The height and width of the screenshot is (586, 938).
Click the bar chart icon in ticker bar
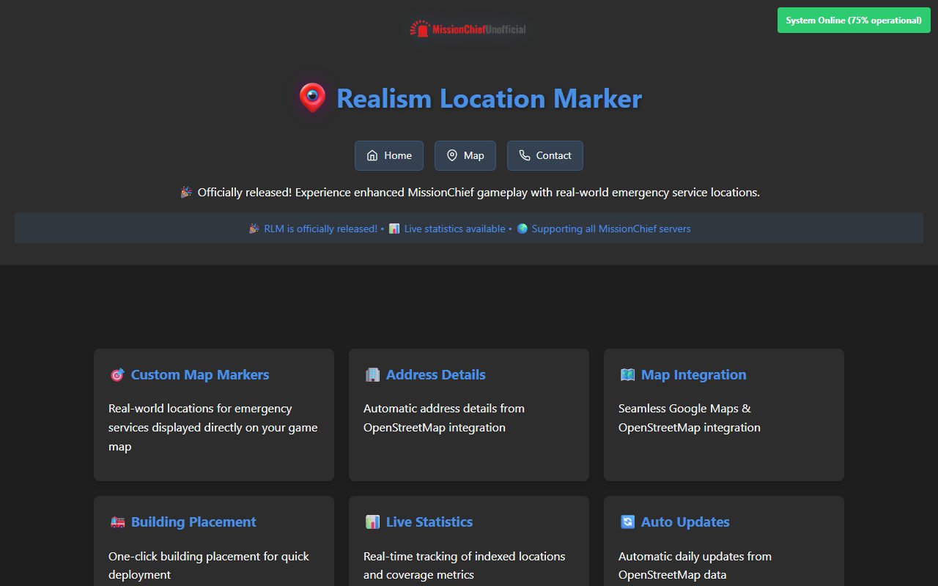click(x=394, y=229)
